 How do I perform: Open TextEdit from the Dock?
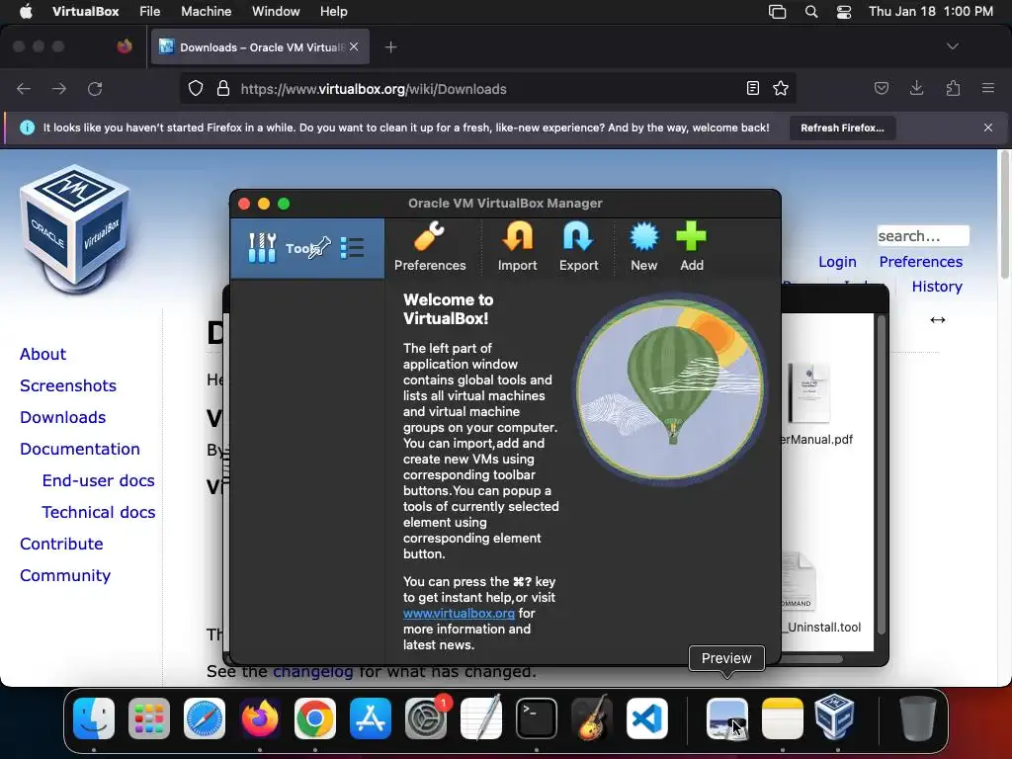point(481,718)
